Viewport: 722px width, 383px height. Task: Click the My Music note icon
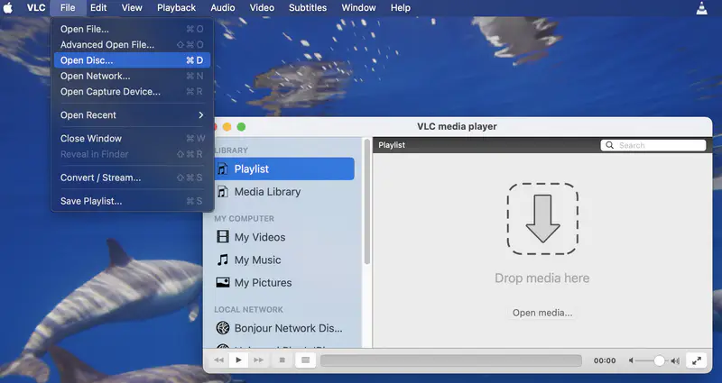pos(222,260)
